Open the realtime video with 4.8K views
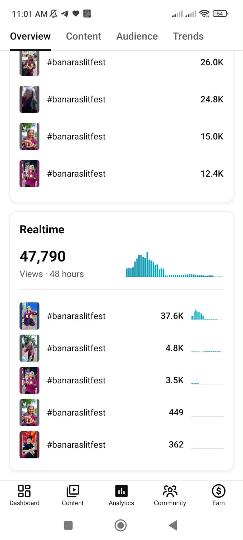This screenshot has width=243, height=540. [x=121, y=348]
